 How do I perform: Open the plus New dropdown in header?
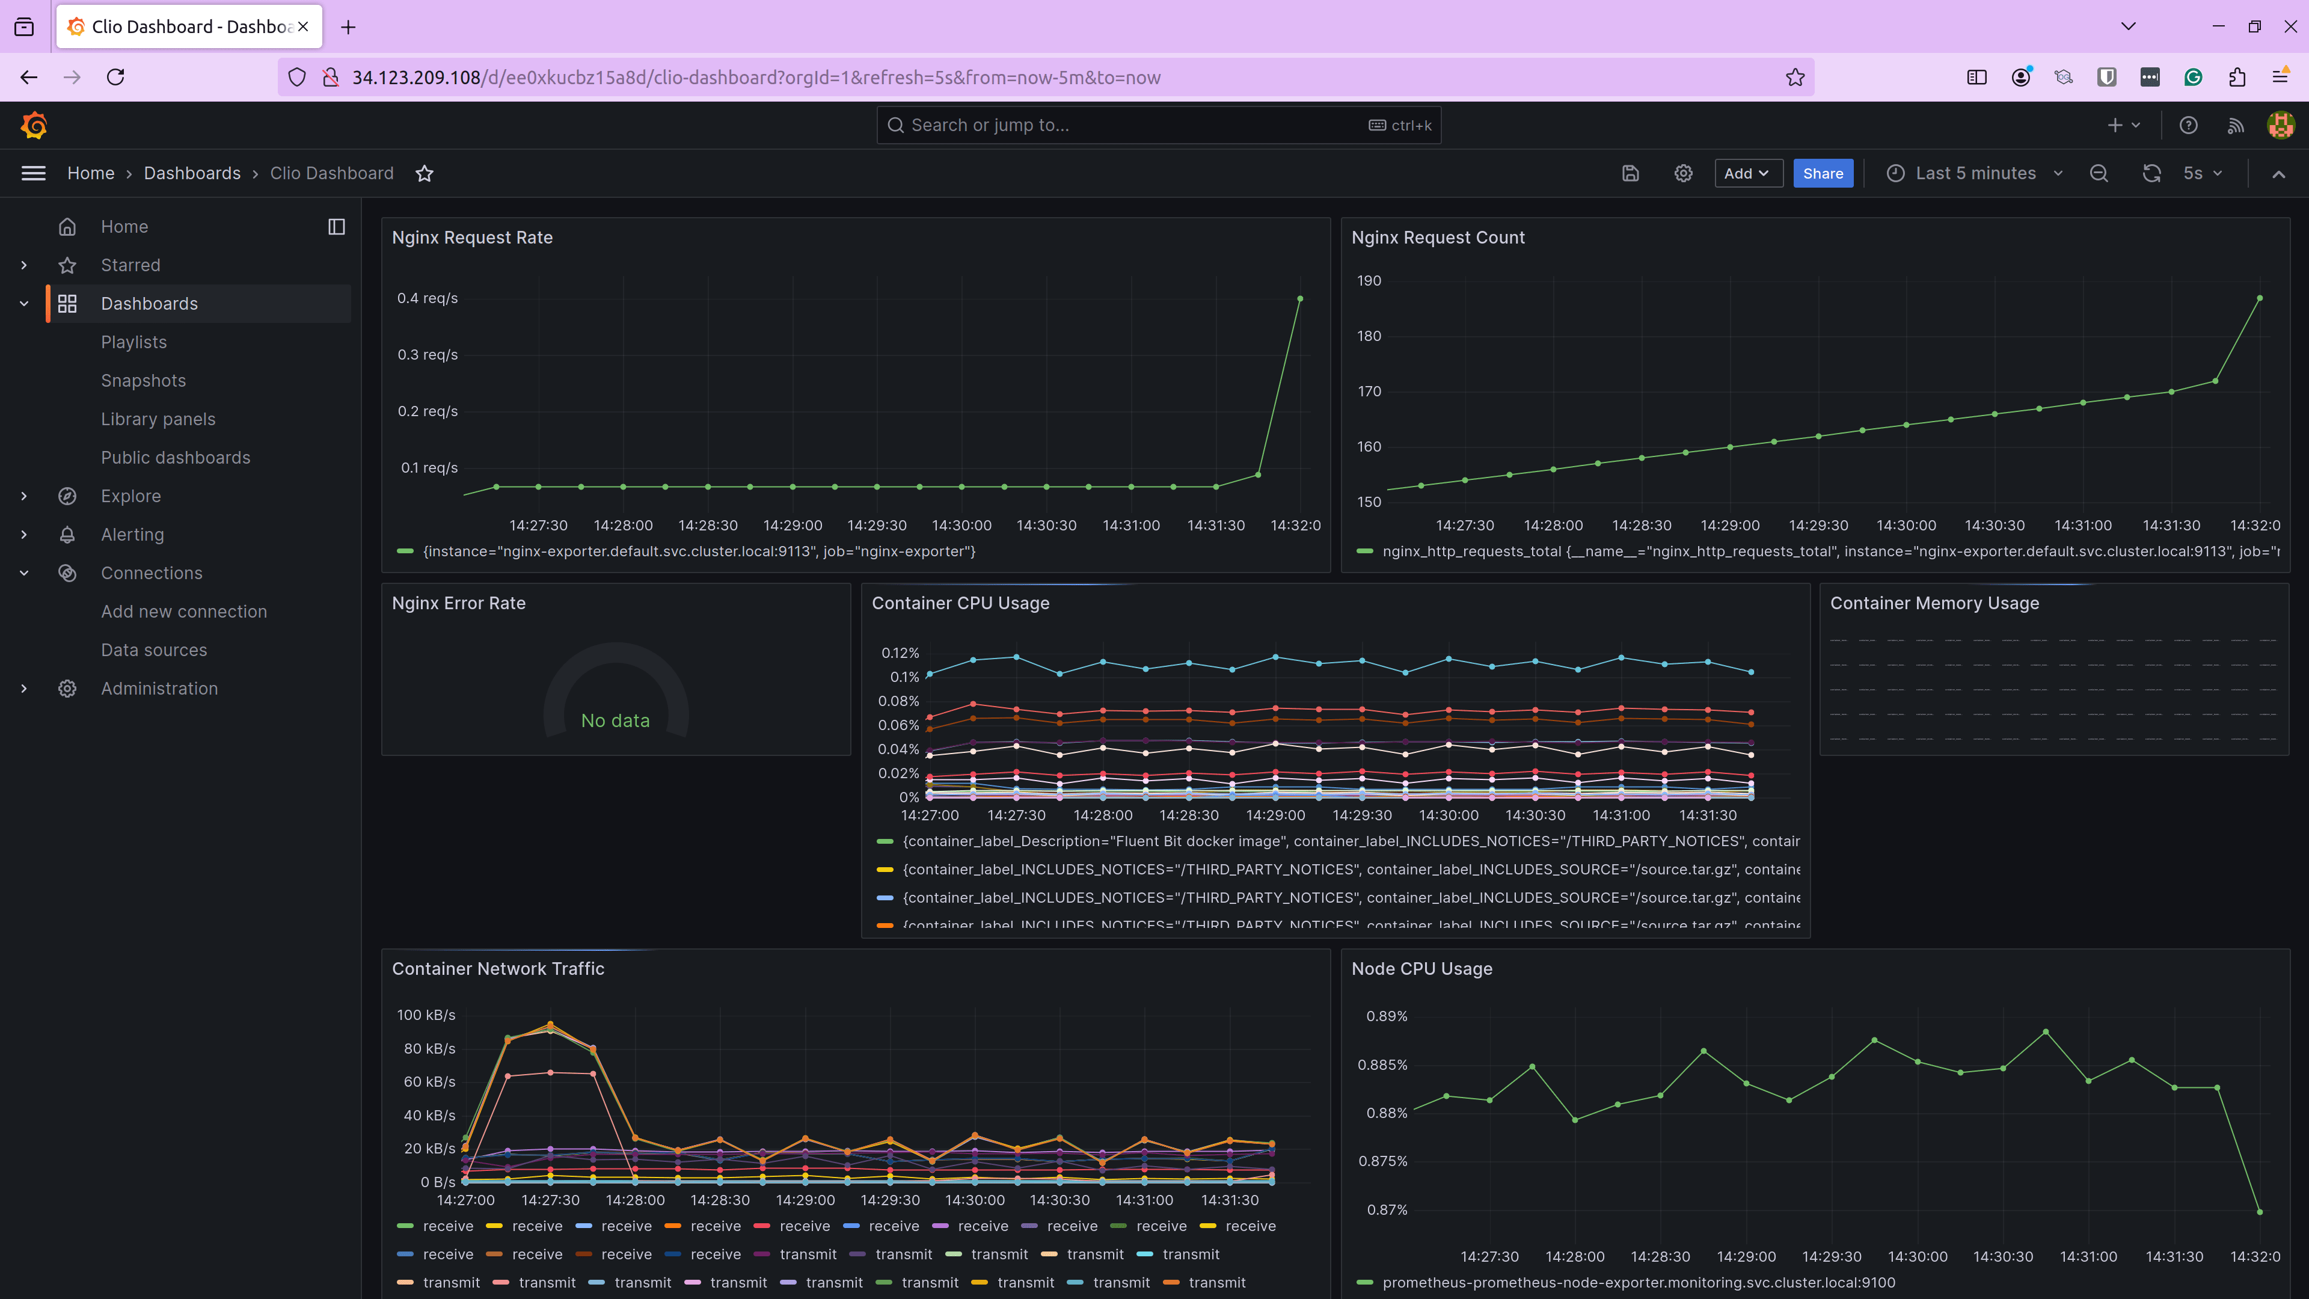point(2123,126)
